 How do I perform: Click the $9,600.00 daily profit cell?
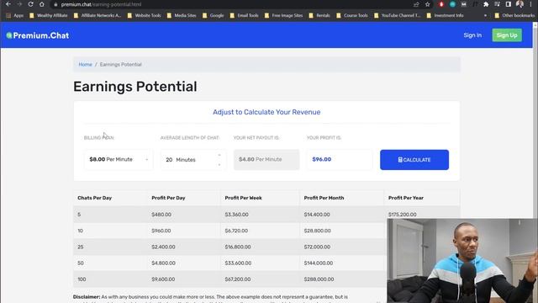coord(163,279)
